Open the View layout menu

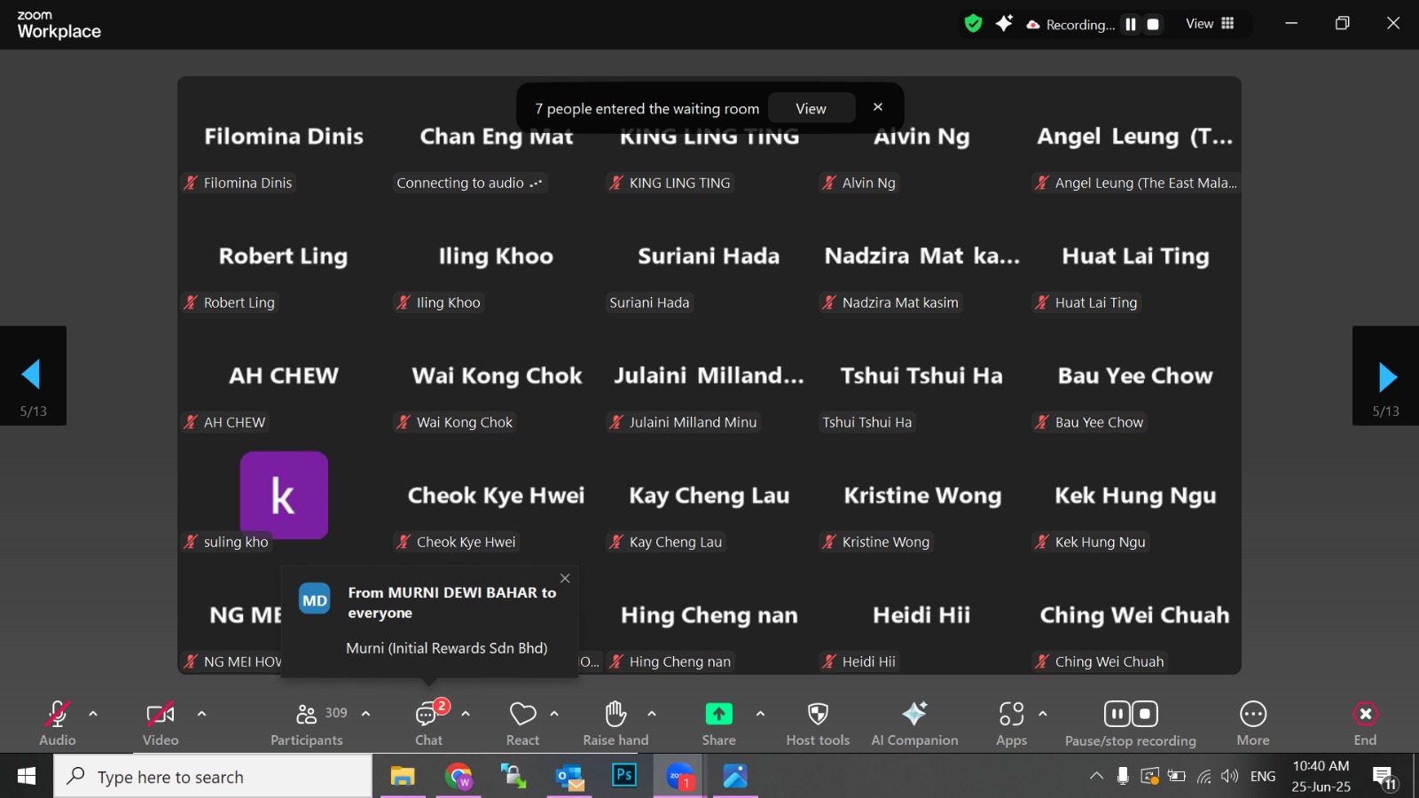click(x=1211, y=24)
